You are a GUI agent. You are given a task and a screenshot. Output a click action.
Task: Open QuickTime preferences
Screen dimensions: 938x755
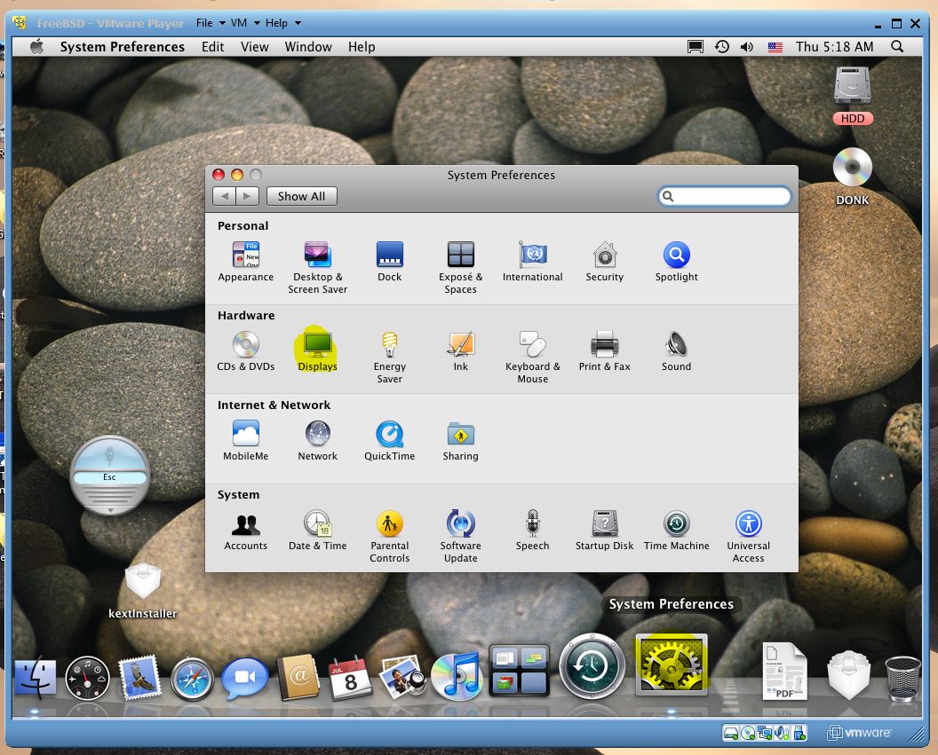tap(389, 440)
